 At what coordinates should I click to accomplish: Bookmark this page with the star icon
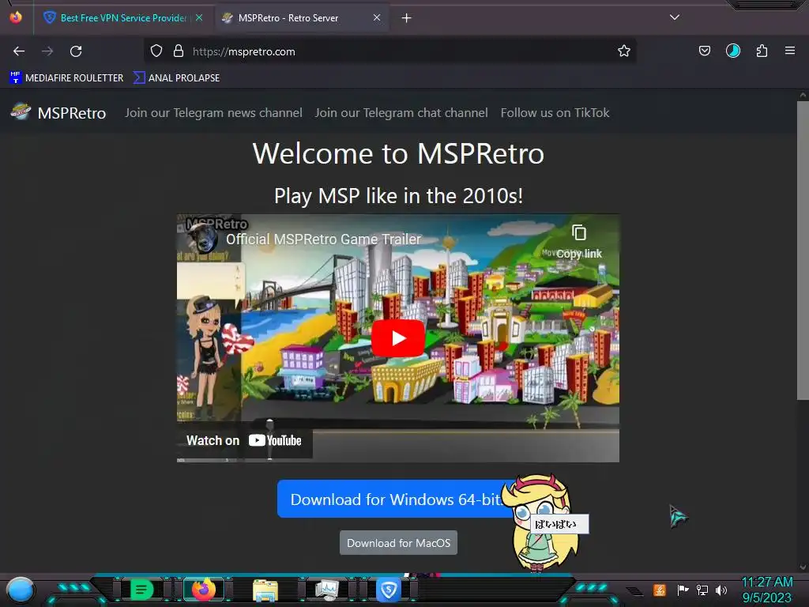pos(624,51)
